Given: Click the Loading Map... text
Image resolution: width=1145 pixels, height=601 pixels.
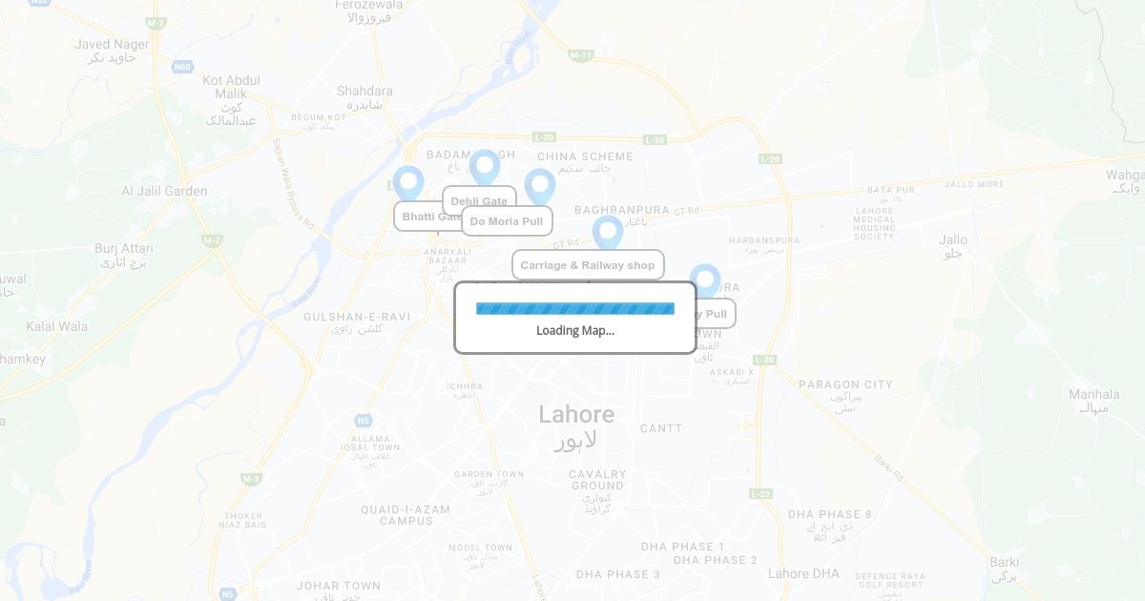Looking at the screenshot, I should pos(575,330).
